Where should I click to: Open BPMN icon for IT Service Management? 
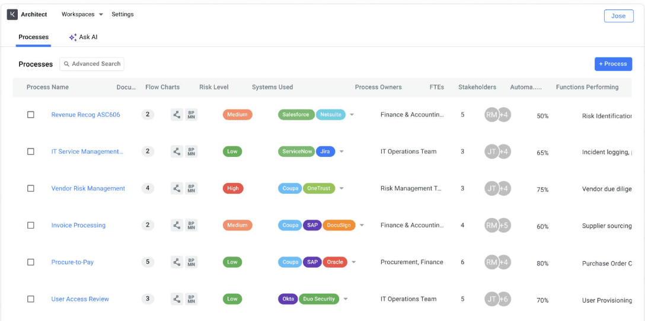click(x=191, y=152)
